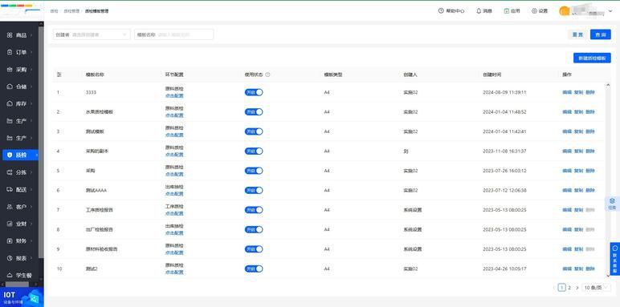Disable the switch for 水果质检模板 row
This screenshot has height=307, width=620.
point(254,111)
